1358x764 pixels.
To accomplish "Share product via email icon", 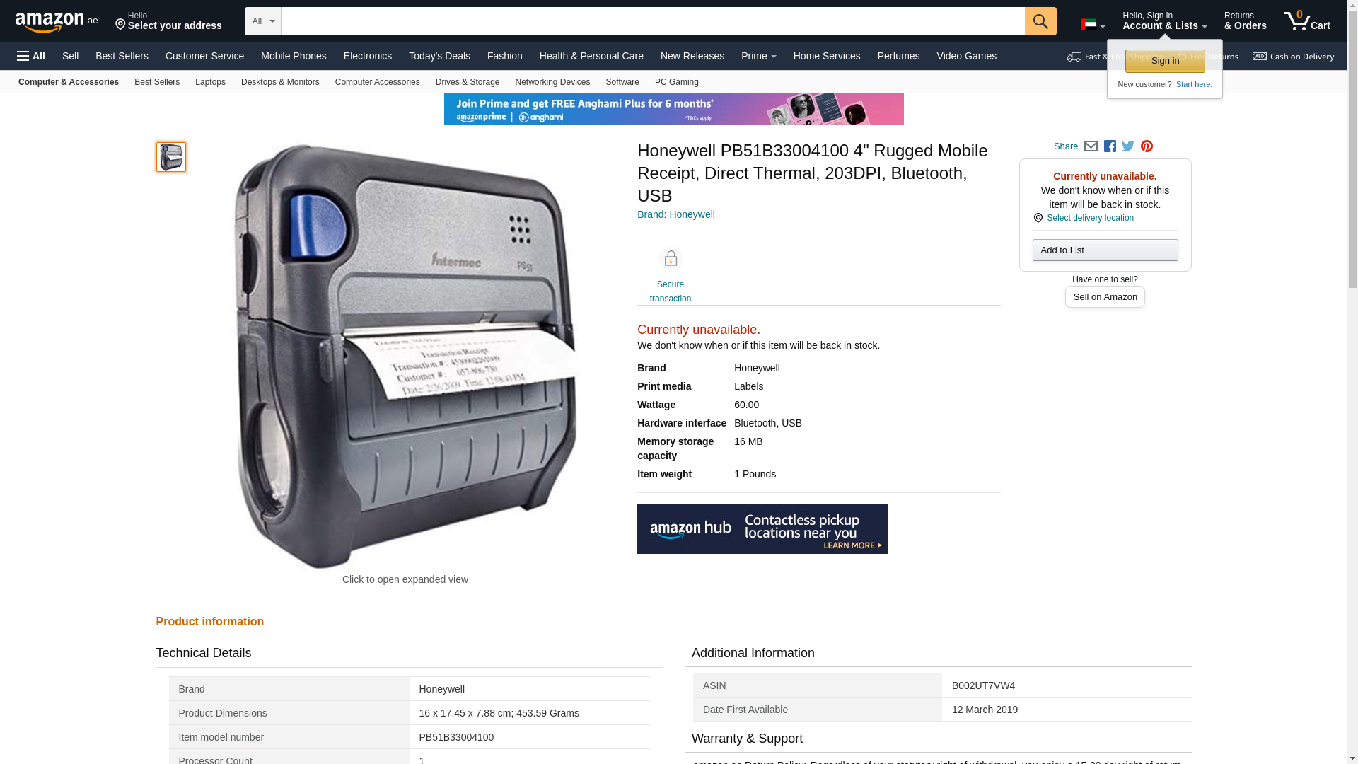I will click(1091, 146).
